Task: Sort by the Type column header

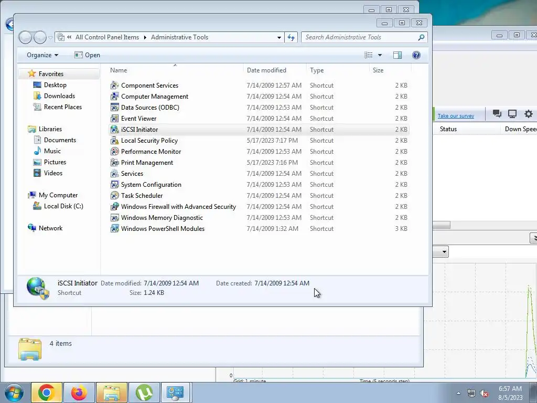Action: pyautogui.click(x=338, y=70)
